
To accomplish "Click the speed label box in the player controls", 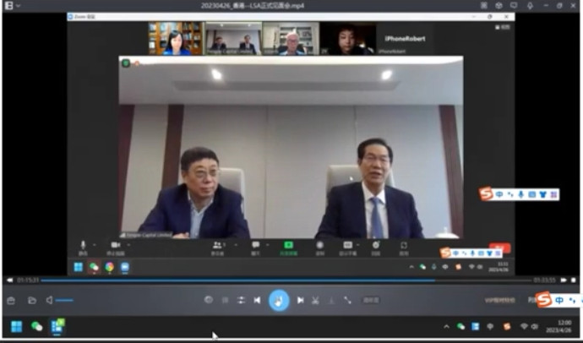I will coord(371,300).
